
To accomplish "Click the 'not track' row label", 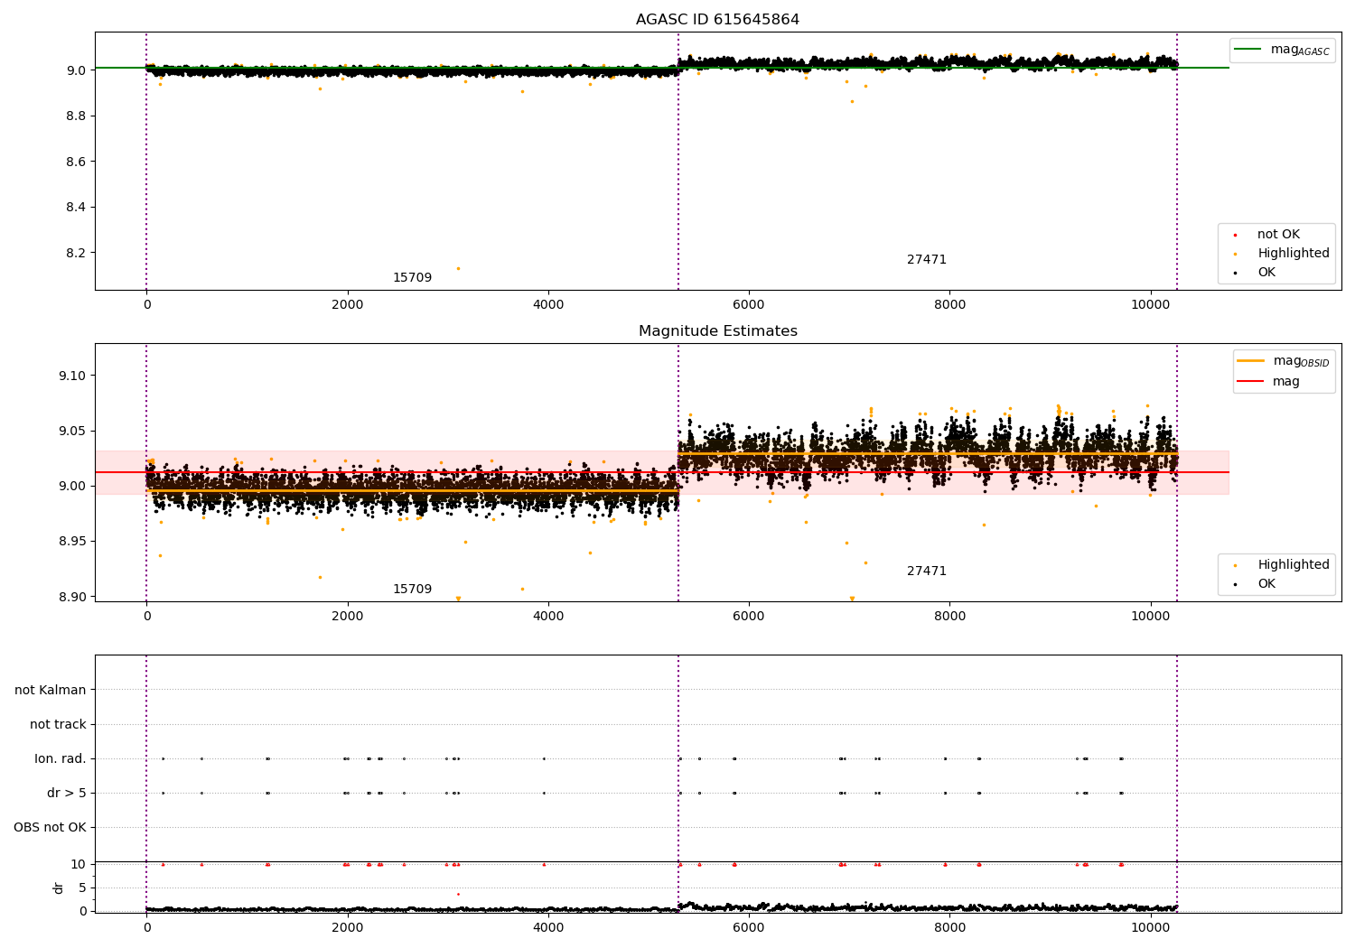I will pos(58,724).
